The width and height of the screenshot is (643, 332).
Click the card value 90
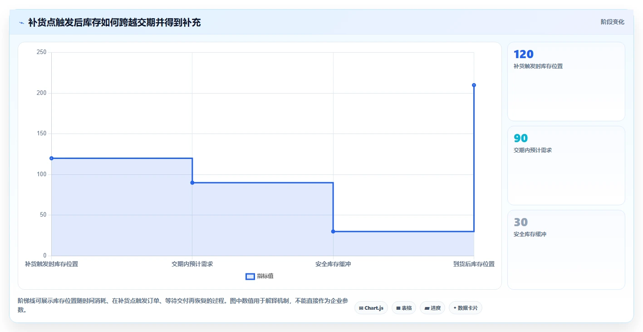521,139
